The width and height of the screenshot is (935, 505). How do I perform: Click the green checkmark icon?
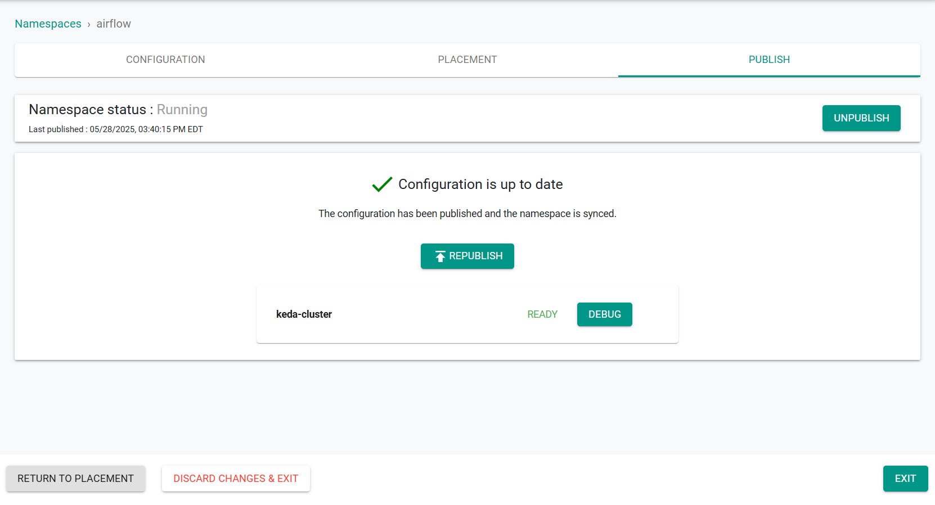click(382, 184)
